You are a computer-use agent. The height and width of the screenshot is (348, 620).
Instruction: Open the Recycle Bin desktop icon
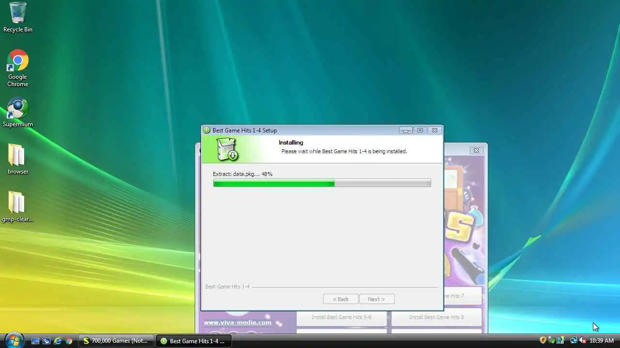pyautogui.click(x=18, y=17)
